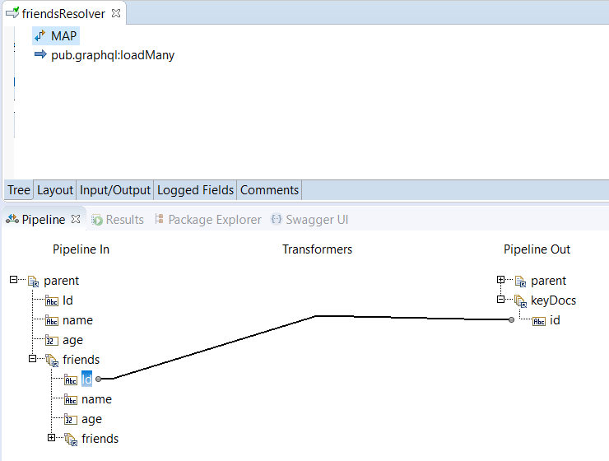Viewport: 609px width, 461px height.
Task: Click the friends document list icon
Action: [52, 360]
